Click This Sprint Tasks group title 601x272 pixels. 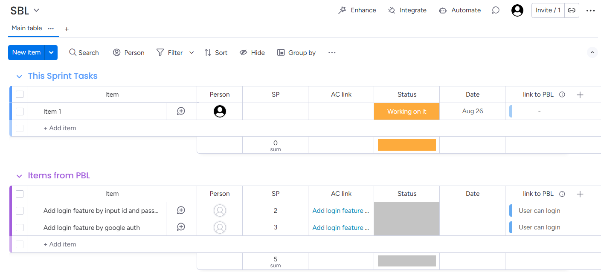click(x=63, y=76)
